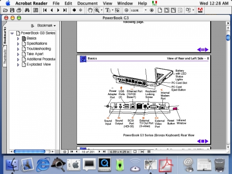Viewport: 232px width, 174px height.
Task: Set view to Actual Size
Action: pyautogui.click(x=160, y=10)
